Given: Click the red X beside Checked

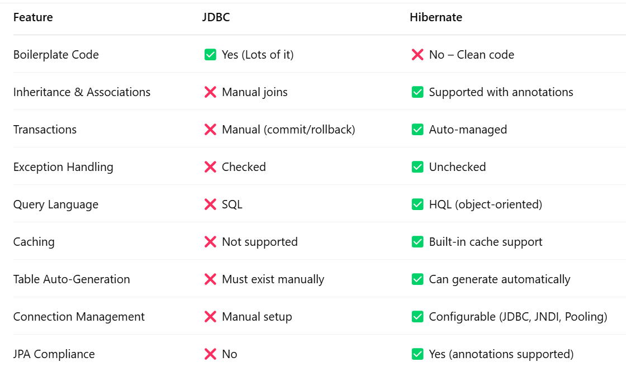Looking at the screenshot, I should [210, 167].
